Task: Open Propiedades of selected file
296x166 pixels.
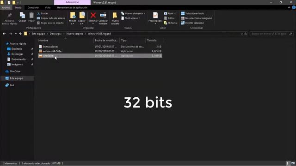Action: coord(155,18)
